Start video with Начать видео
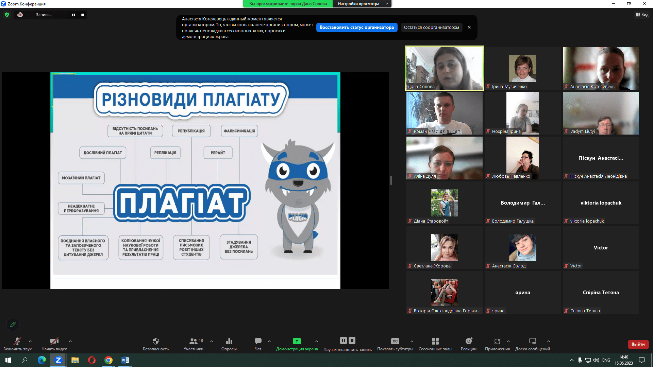The height and width of the screenshot is (367, 653). (x=54, y=344)
